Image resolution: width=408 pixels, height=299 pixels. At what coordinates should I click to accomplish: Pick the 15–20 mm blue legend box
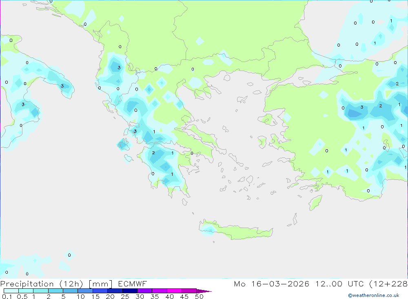tap(100, 291)
